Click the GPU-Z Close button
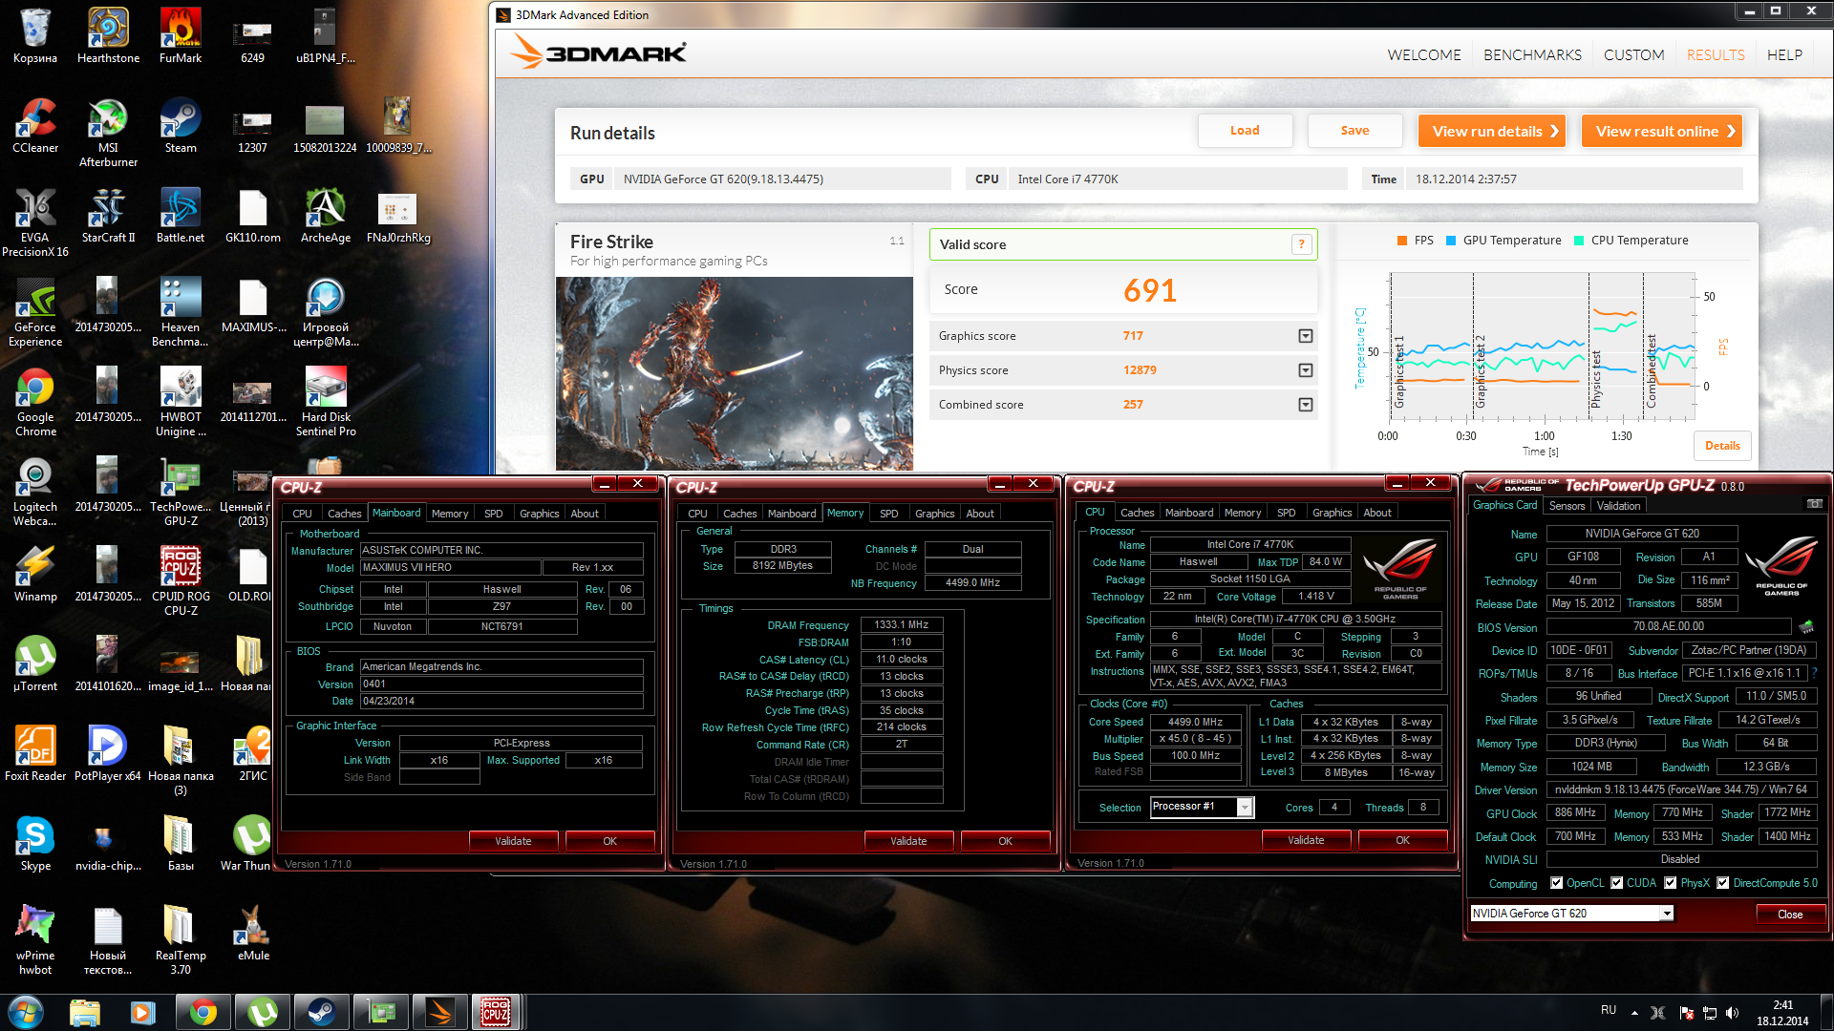This screenshot has height=1031, width=1834. [x=1790, y=915]
